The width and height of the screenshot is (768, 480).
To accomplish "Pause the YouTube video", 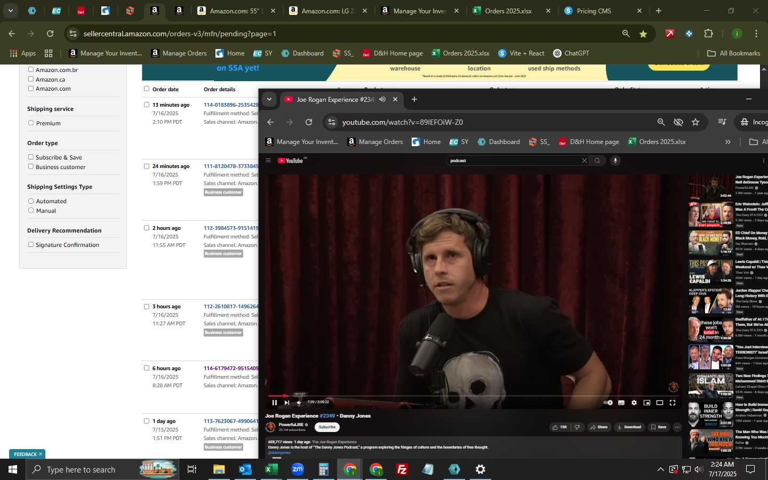I will (x=275, y=403).
